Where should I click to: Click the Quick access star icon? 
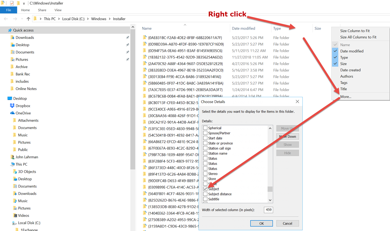coord(10,30)
